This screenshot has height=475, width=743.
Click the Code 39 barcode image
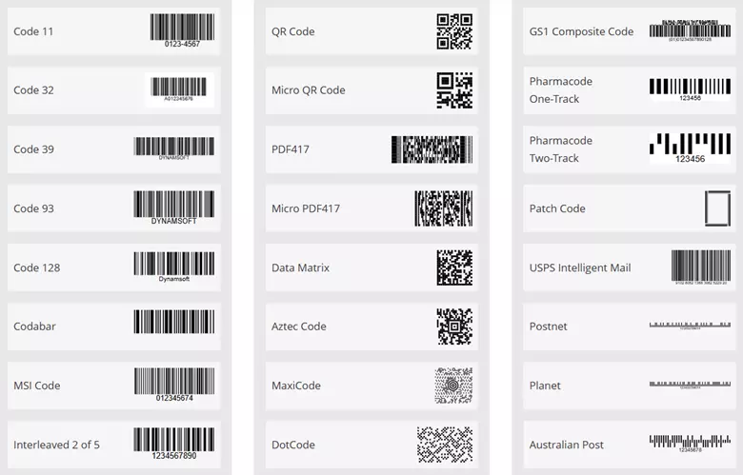[x=174, y=148]
